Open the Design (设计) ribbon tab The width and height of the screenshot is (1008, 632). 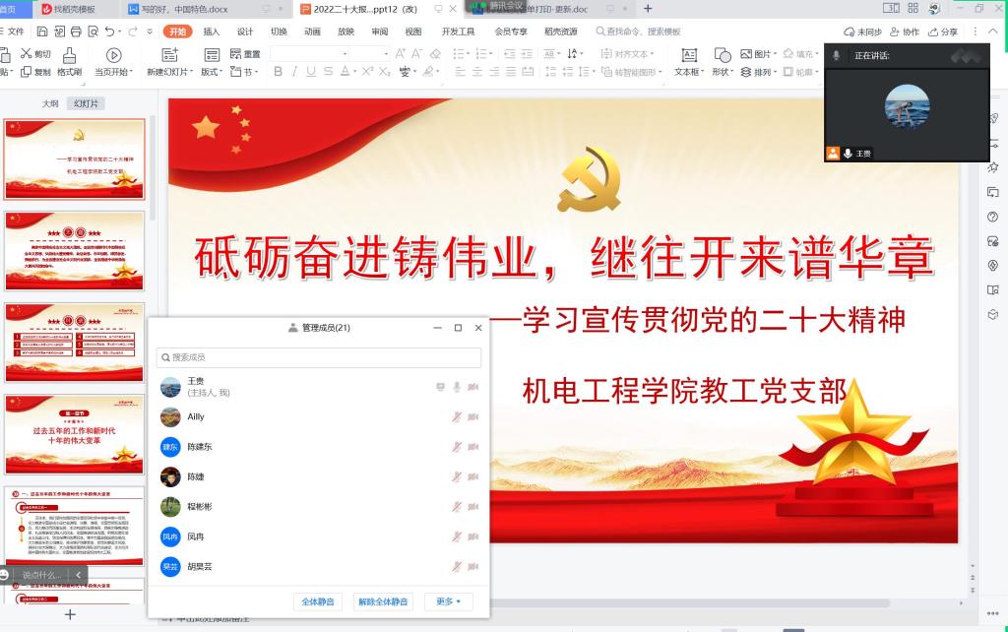(x=245, y=32)
